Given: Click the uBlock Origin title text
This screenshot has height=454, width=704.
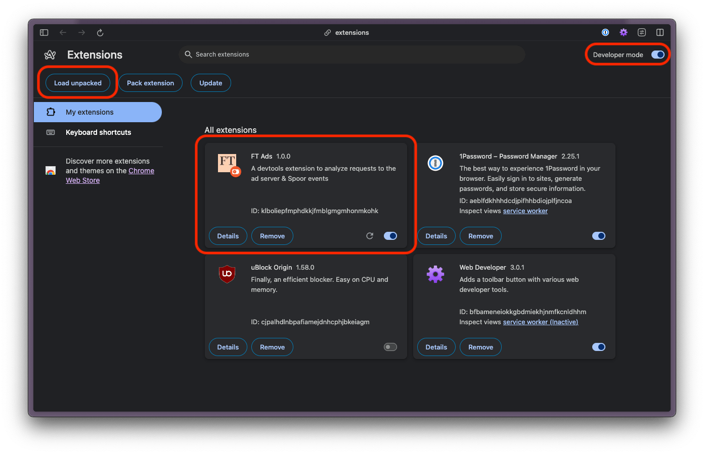Looking at the screenshot, I should pyautogui.click(x=272, y=267).
